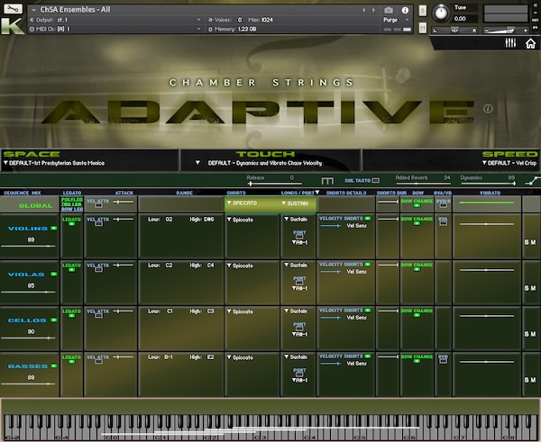
Task: Open the Purge menu
Action: [396, 20]
